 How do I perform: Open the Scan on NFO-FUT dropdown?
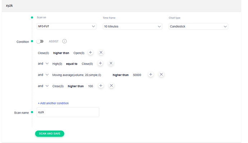coord(66,26)
